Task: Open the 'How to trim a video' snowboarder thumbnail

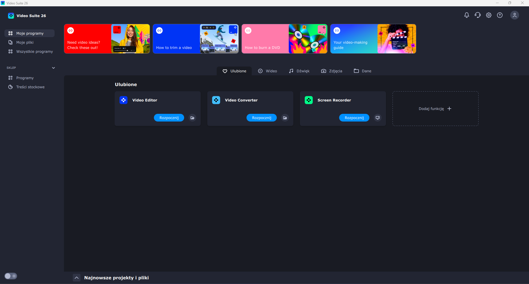Action: 219,39
